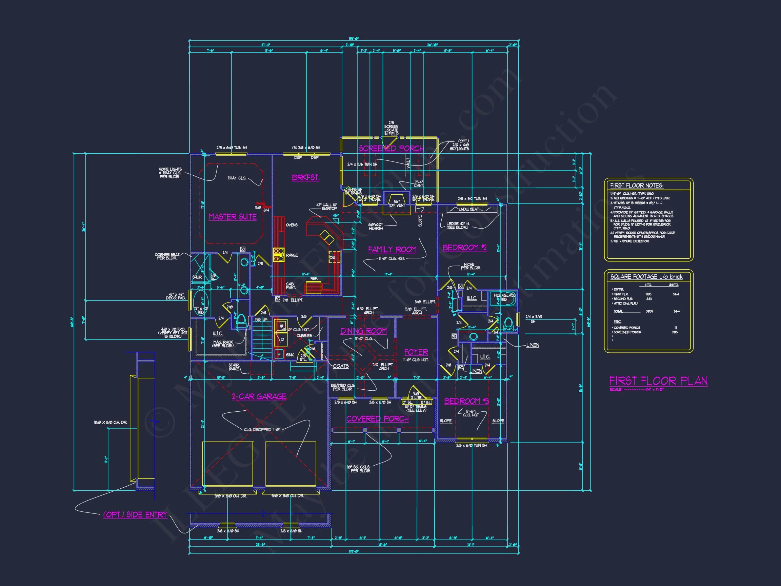
Task: Click the FIRST FLOOR NOTES heading
Action: coord(637,185)
